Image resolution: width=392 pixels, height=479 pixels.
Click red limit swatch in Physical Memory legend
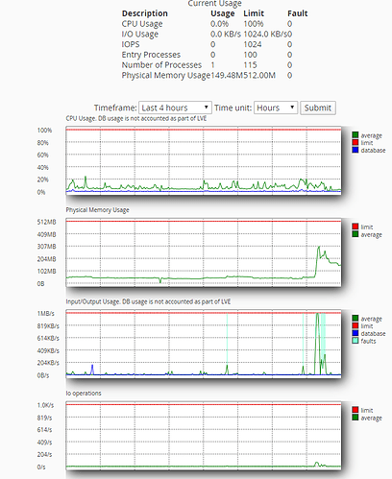pyautogui.click(x=355, y=227)
